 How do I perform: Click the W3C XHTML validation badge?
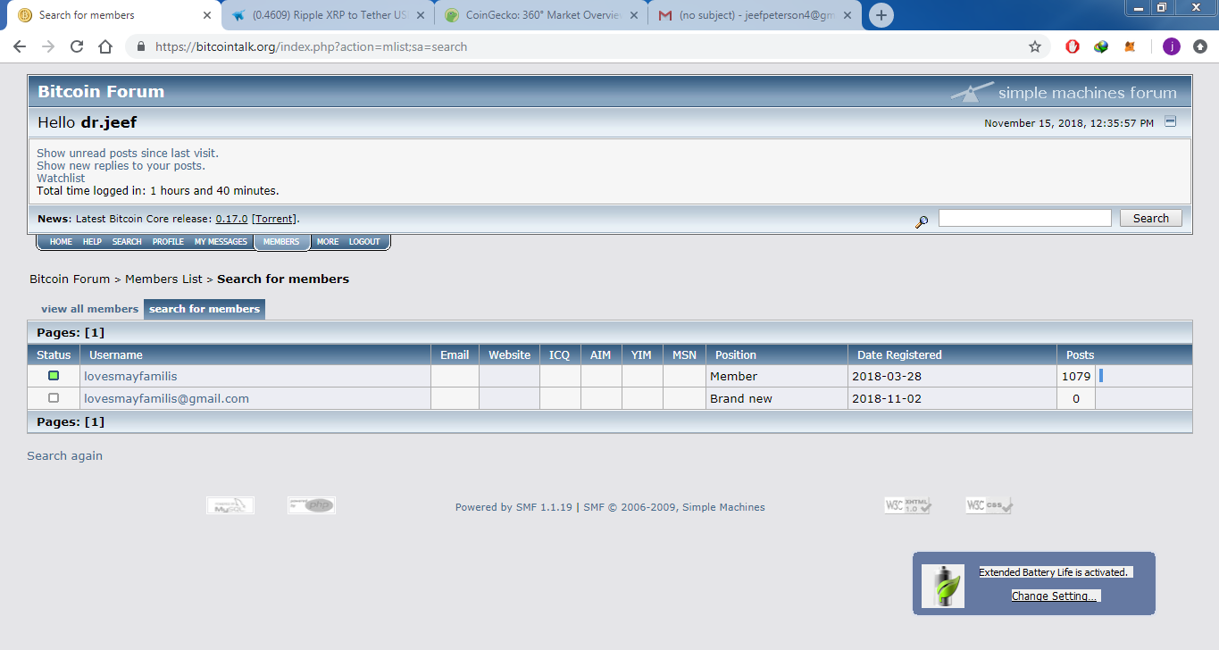click(908, 505)
